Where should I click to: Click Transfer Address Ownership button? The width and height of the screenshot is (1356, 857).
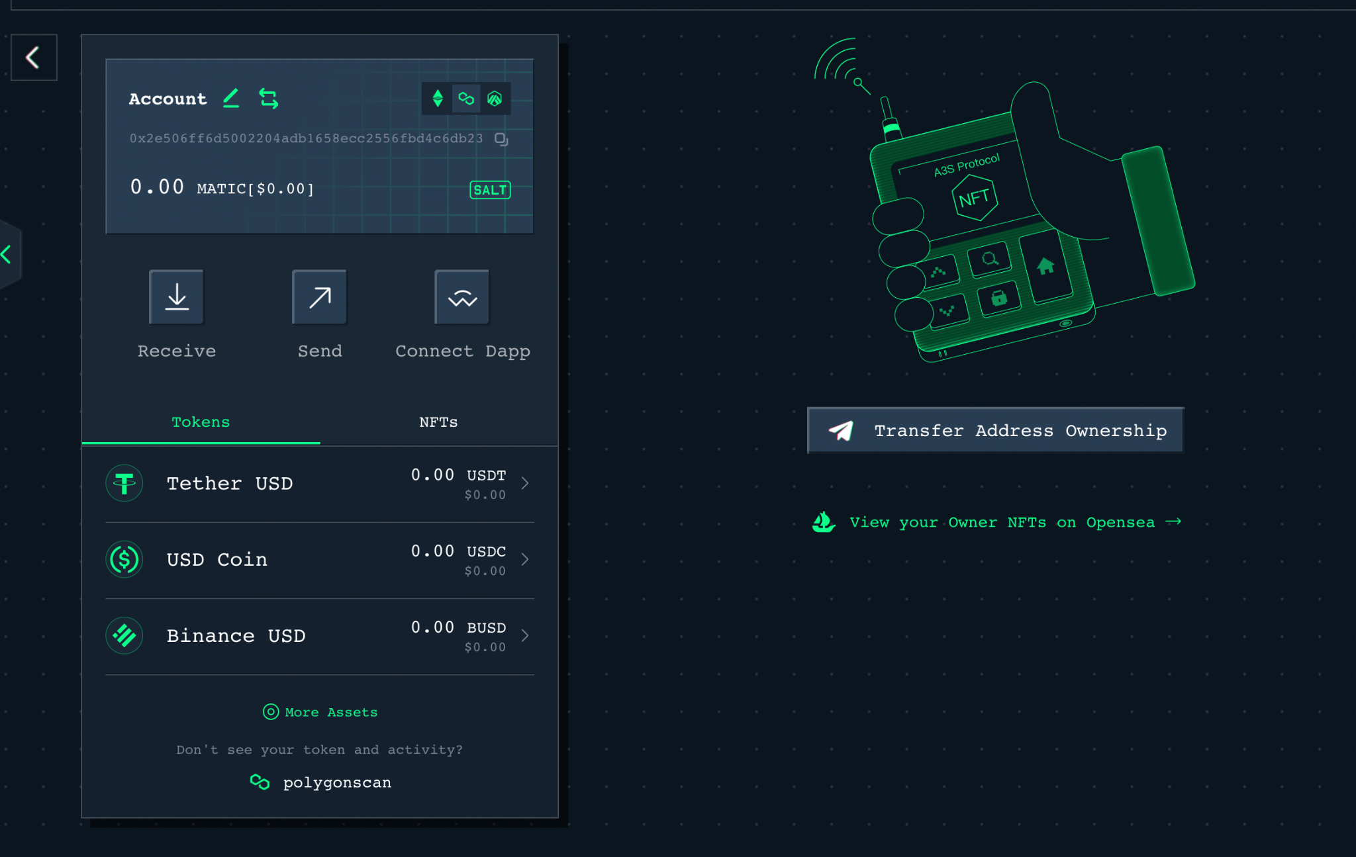pyautogui.click(x=995, y=431)
